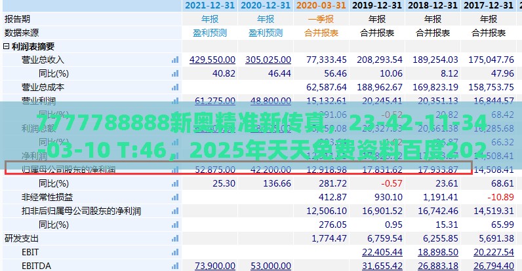Click the 188,962.67 cost cell

point(380,87)
